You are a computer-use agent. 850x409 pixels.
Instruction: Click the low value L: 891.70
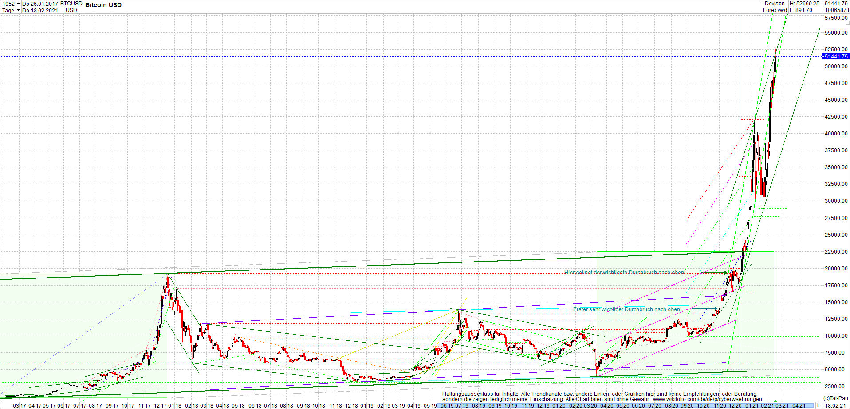click(801, 10)
